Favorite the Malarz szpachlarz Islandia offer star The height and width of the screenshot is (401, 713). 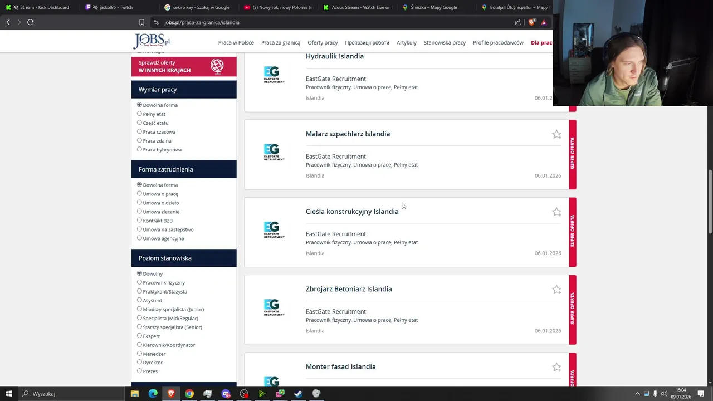(556, 134)
